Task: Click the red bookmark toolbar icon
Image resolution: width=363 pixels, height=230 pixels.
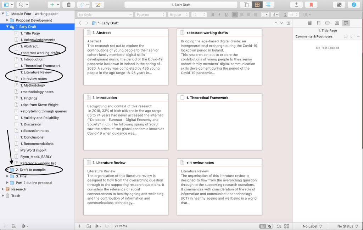Action: [311, 5]
